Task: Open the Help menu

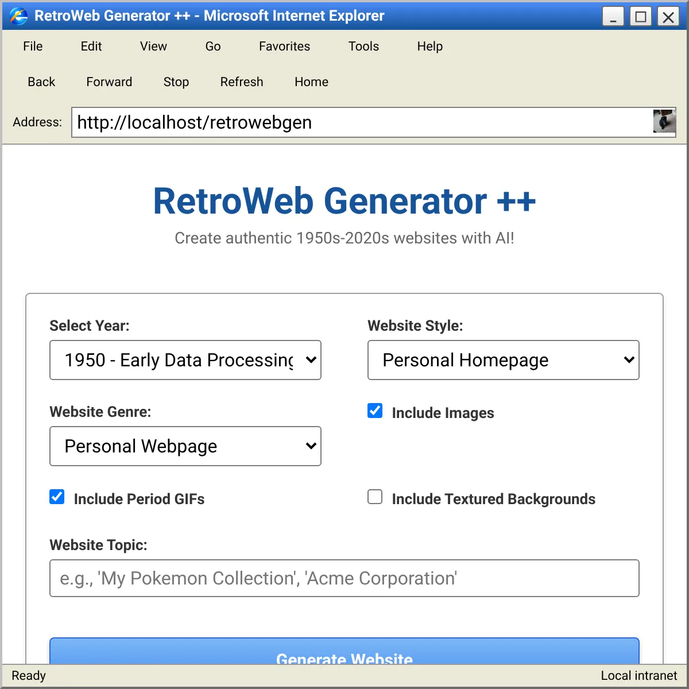Action: [429, 47]
